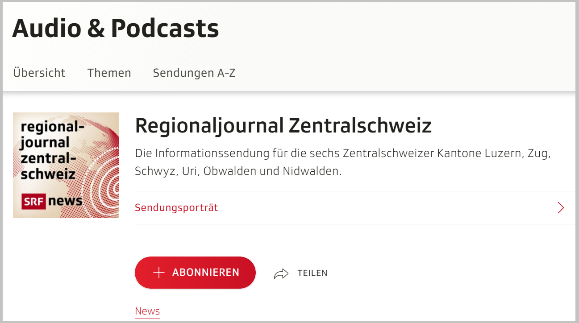Viewport: 579px width, 323px height.
Task: Switch to the Themen tab
Action: (x=109, y=73)
